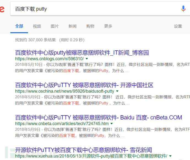Open the cnBeta.COM result title

click(x=98, y=118)
